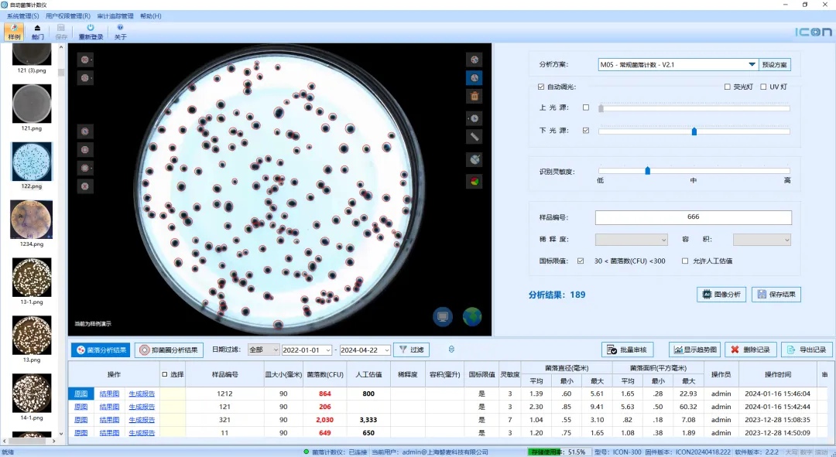Expand the 分析方案 M05 scheme dropdown

click(752, 65)
